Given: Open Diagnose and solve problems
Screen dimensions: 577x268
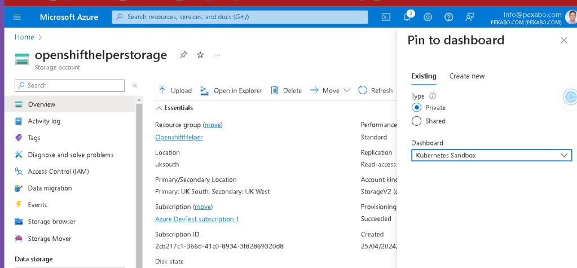Looking at the screenshot, I should (x=70, y=155).
